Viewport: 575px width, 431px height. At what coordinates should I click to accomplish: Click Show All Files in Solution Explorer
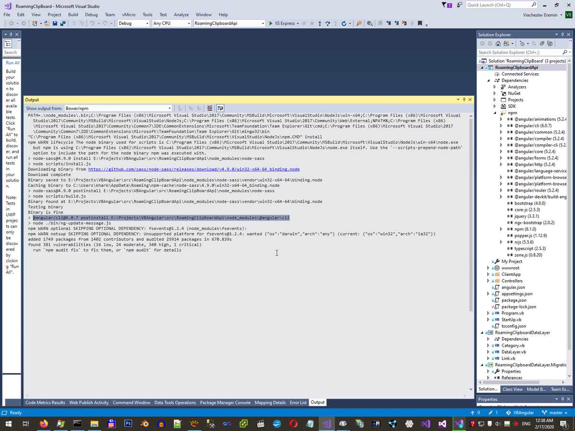[550, 44]
